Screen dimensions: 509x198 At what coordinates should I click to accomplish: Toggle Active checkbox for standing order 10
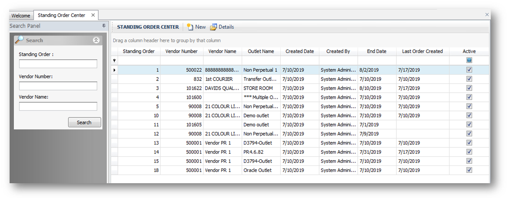click(469, 115)
